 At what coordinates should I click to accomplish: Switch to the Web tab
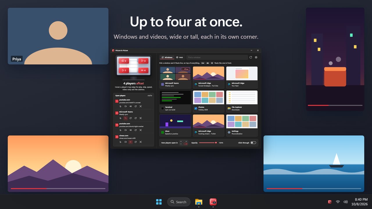point(180,57)
